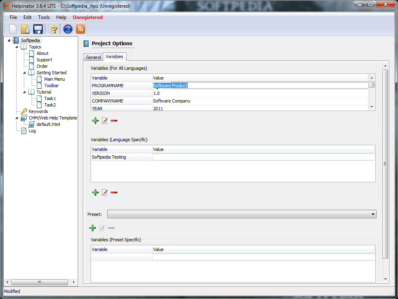The image size is (398, 299).
Task: Collapse the Getting Started node
Action: tap(25, 73)
